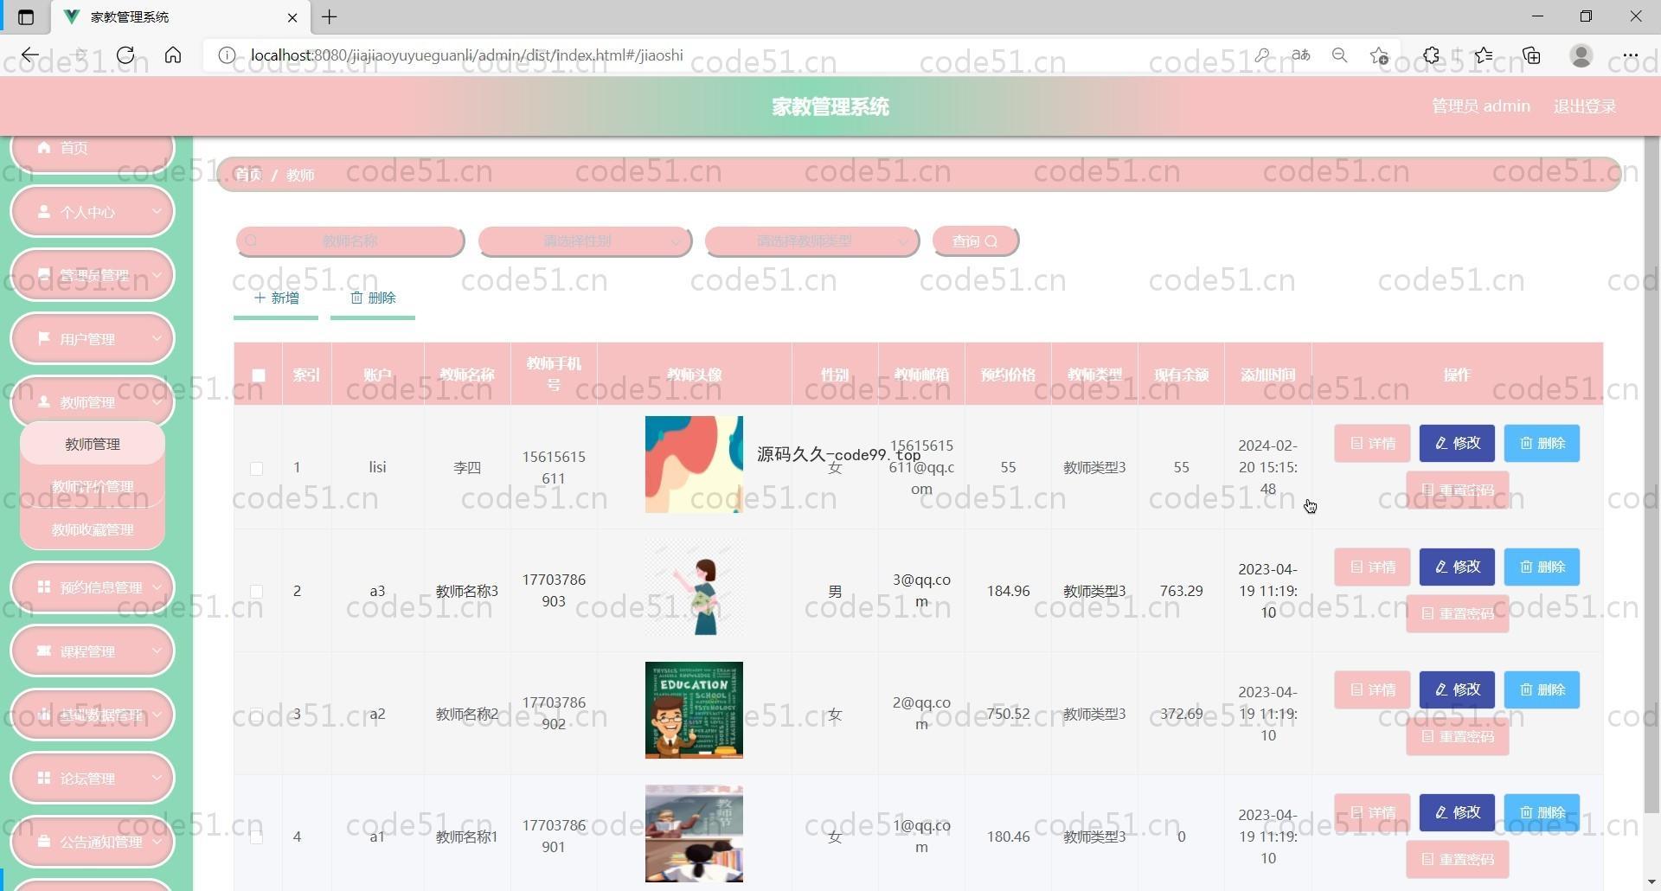
Task: Check the checkbox for row lisi
Action: [256, 468]
